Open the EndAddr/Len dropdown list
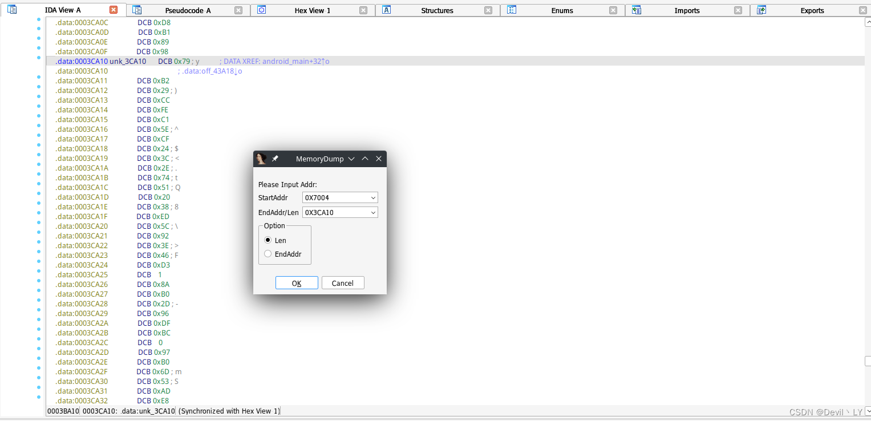The height and width of the screenshot is (421, 871). pos(374,212)
